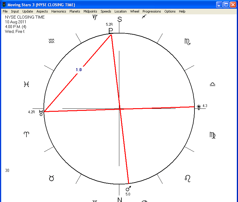
Task: Open the Progressions menu
Action: 152,11
